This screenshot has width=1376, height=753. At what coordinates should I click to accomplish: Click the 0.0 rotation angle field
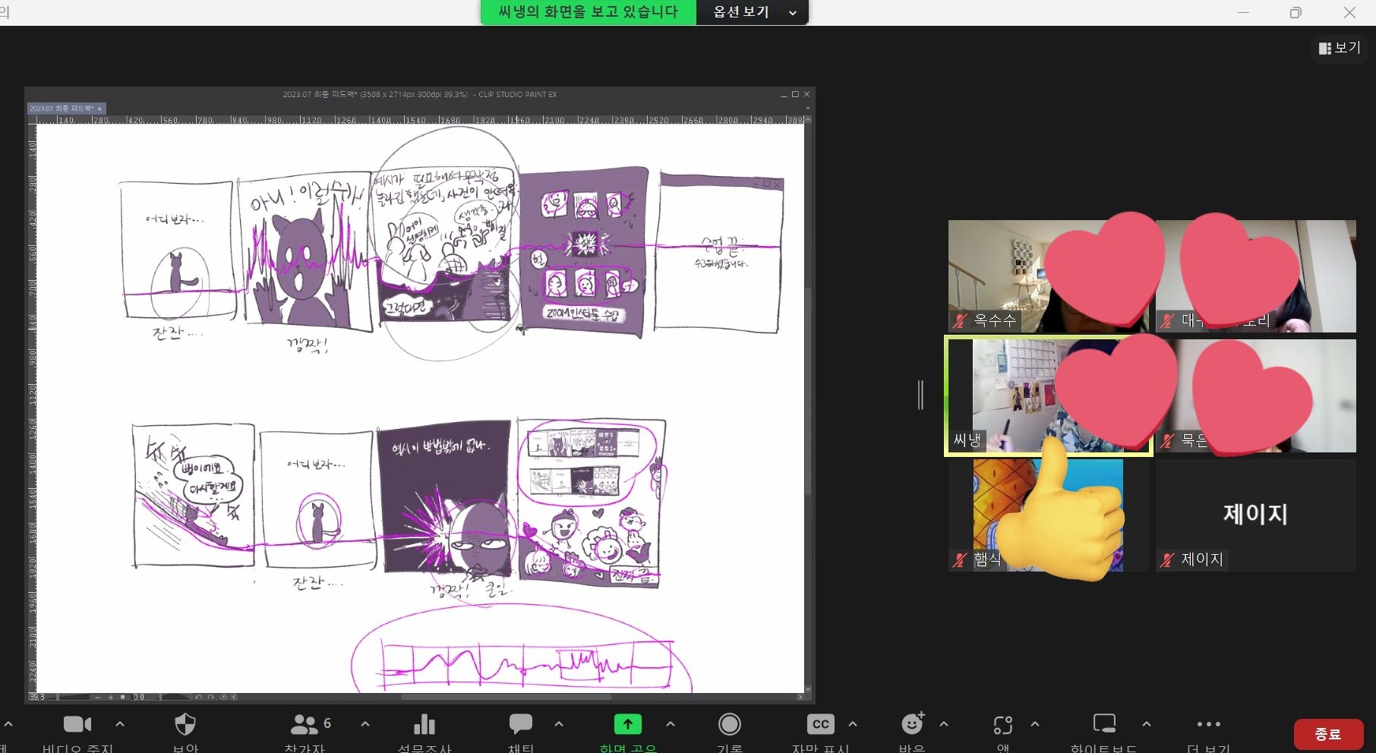coord(139,697)
